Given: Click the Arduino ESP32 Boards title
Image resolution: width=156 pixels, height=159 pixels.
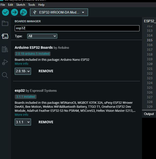Looking at the screenshot, I should (34, 47).
